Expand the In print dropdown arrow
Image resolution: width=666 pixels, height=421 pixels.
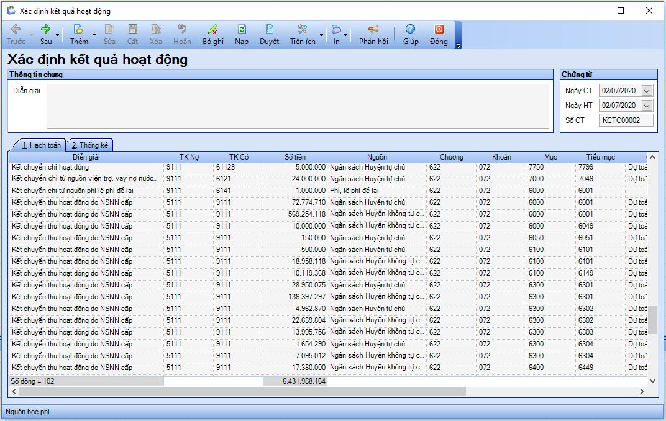click(346, 35)
